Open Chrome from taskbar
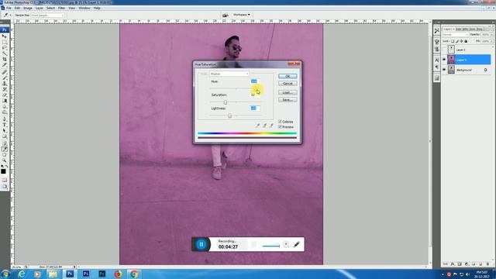 134,274
